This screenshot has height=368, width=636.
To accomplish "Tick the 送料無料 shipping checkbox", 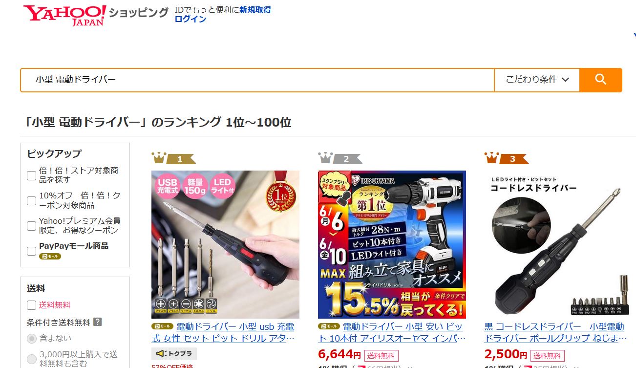I will click(x=31, y=305).
